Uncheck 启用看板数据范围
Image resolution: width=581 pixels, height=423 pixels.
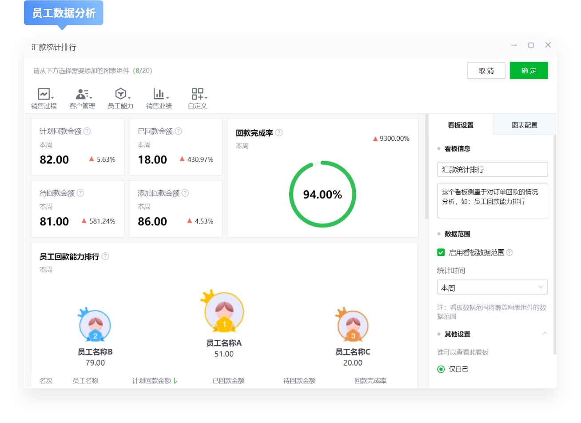coord(440,252)
